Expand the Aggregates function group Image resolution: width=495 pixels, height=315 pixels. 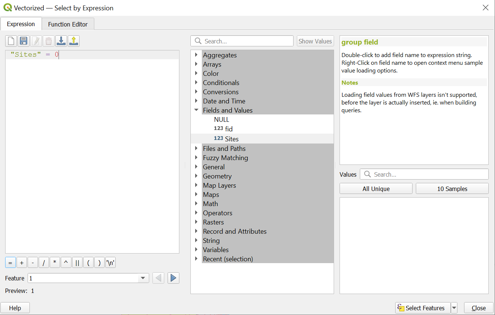click(x=196, y=55)
